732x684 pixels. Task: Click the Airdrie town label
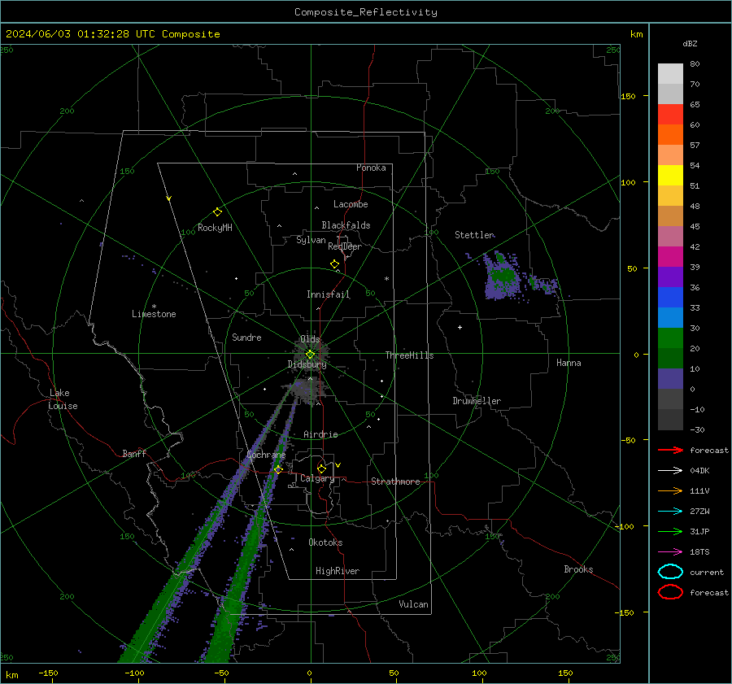coord(320,434)
